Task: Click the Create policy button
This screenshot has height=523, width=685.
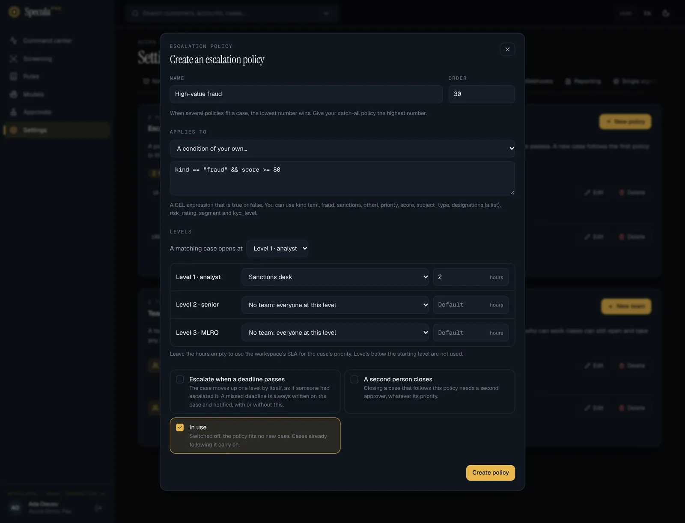Action: tap(491, 472)
